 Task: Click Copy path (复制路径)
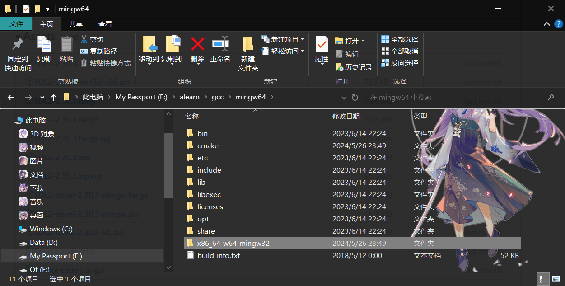point(98,51)
